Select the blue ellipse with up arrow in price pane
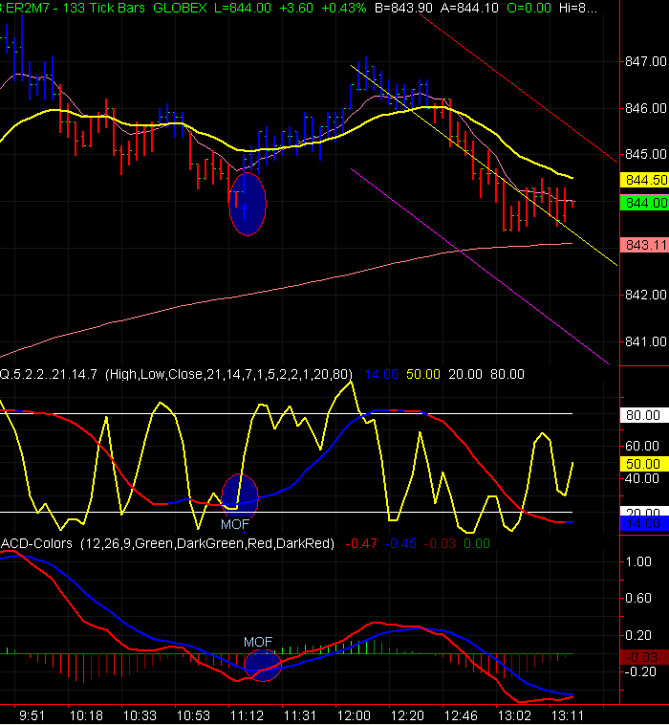Image resolution: width=669 pixels, height=725 pixels. tap(248, 205)
